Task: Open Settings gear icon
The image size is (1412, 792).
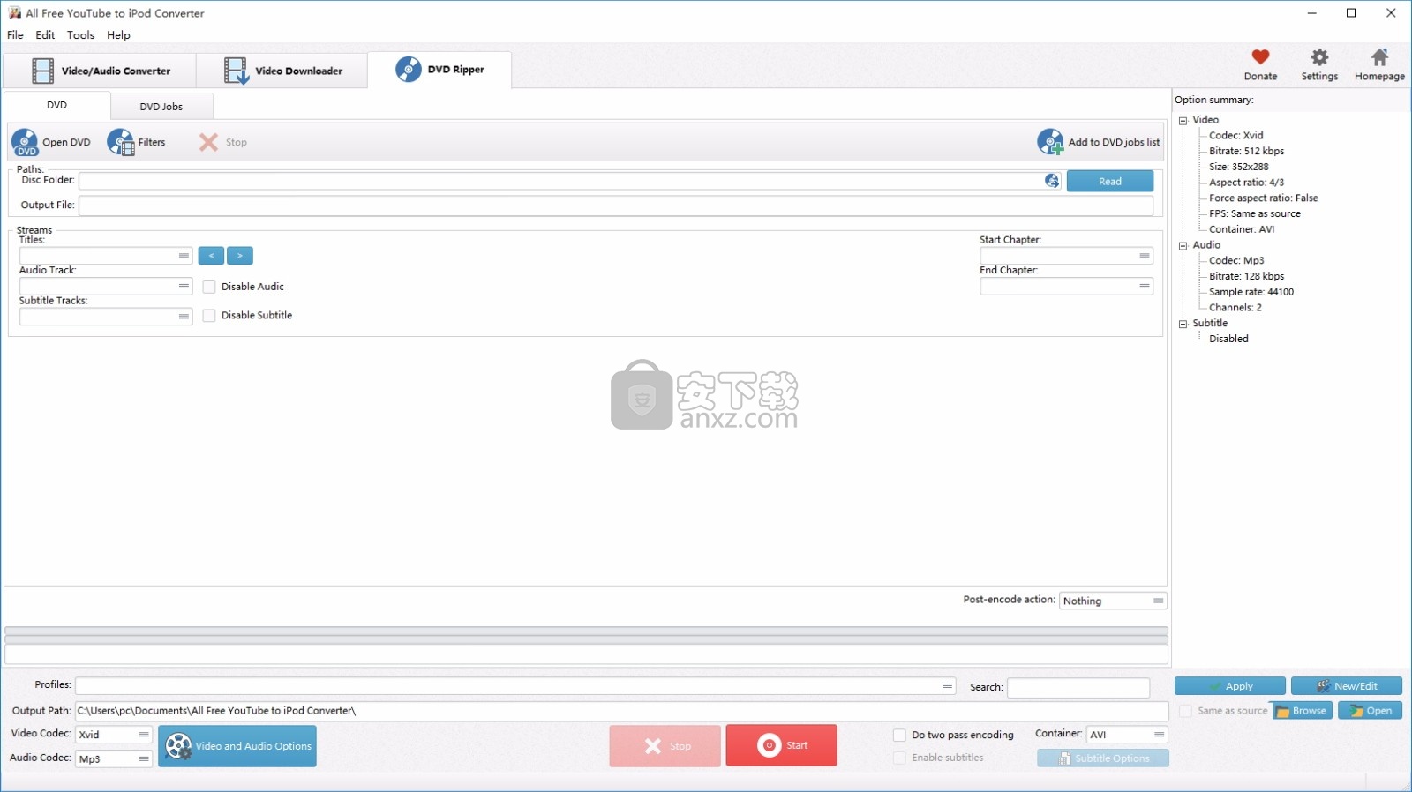Action: pyautogui.click(x=1319, y=57)
